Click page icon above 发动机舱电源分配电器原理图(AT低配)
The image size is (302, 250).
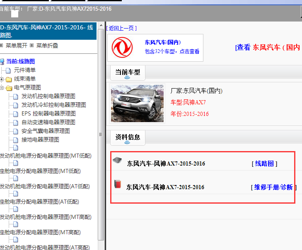point(16,178)
